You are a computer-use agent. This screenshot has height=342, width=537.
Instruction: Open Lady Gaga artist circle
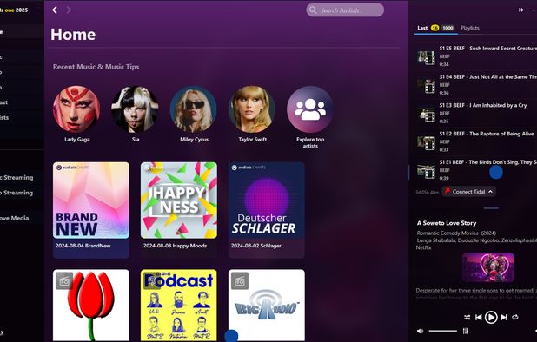tap(76, 109)
